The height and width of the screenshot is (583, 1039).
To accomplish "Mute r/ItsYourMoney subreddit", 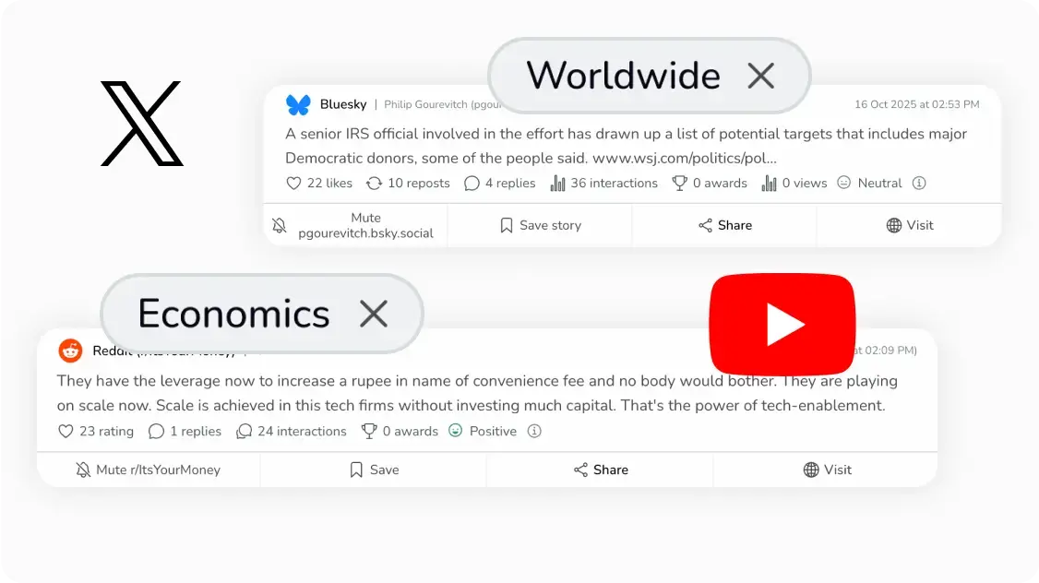I will pyautogui.click(x=149, y=470).
